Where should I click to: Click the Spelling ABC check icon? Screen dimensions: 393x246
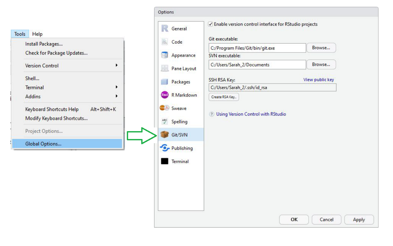tap(165, 121)
